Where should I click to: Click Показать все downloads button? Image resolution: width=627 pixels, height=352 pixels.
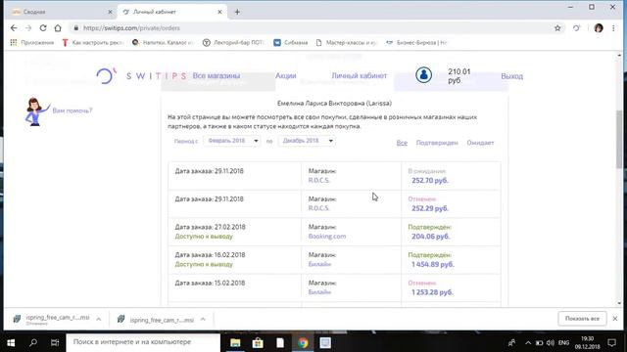click(x=582, y=319)
